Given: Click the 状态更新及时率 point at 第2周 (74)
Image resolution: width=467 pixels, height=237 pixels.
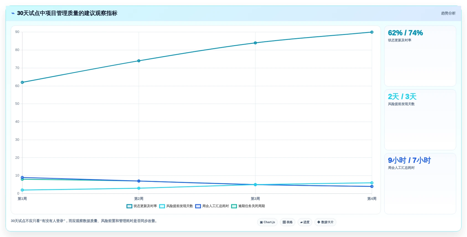Looking at the screenshot, I should tap(139, 61).
